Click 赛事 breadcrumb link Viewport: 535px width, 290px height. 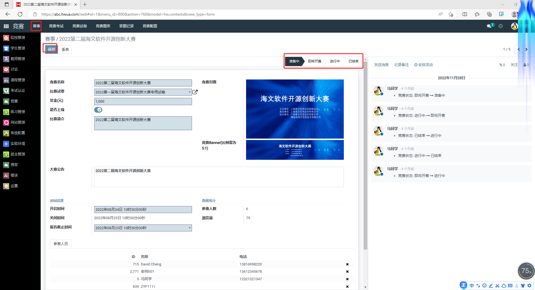click(50, 39)
